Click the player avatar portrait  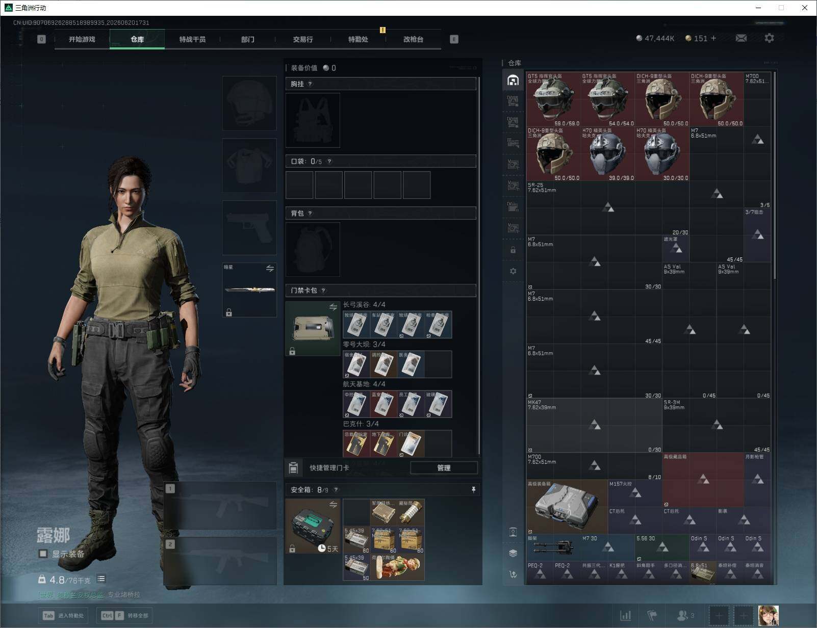pyautogui.click(x=768, y=616)
